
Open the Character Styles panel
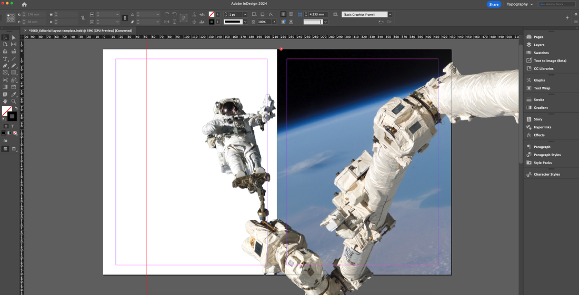(x=546, y=175)
